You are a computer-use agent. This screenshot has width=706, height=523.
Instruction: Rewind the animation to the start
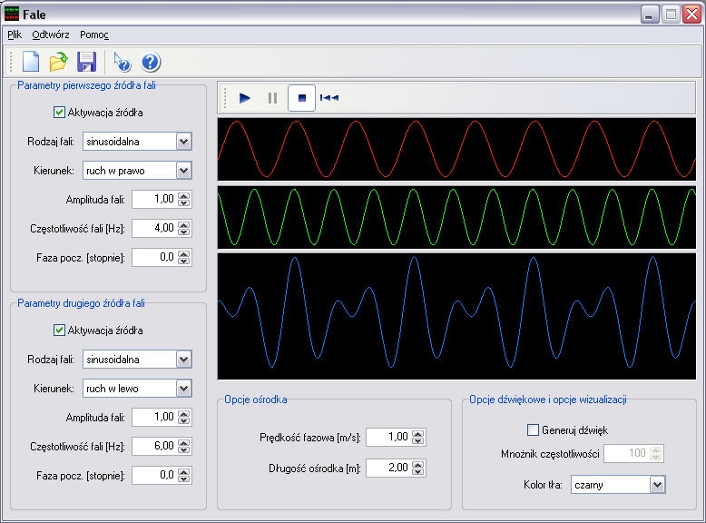click(329, 97)
